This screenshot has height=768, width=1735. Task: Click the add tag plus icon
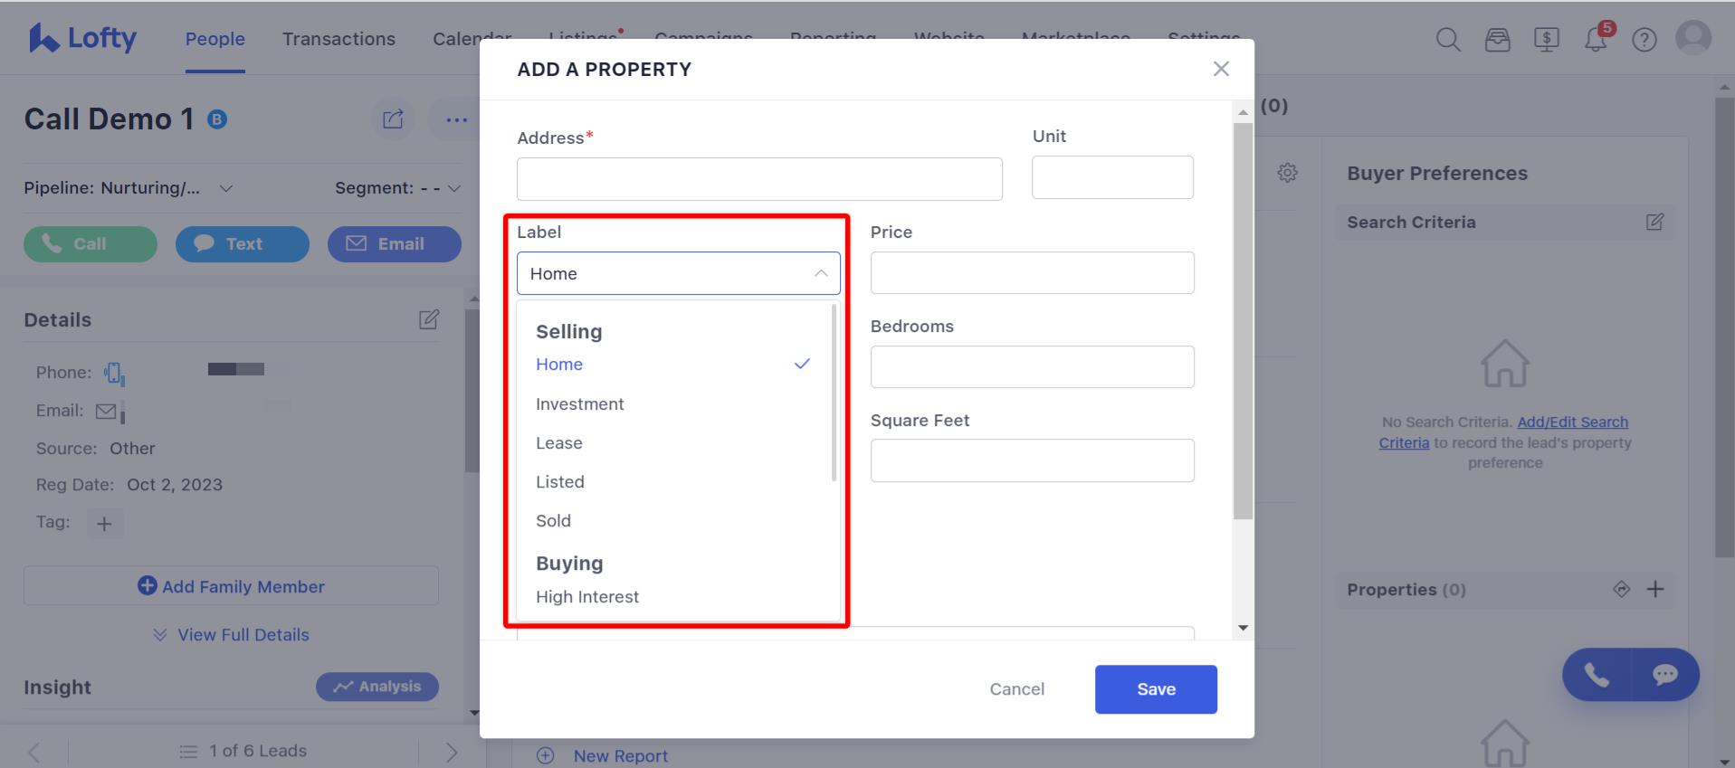[104, 523]
